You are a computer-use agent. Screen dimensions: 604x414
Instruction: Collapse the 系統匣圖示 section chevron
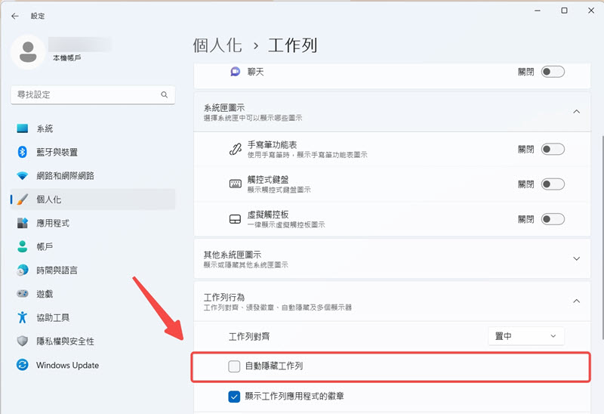pos(576,112)
